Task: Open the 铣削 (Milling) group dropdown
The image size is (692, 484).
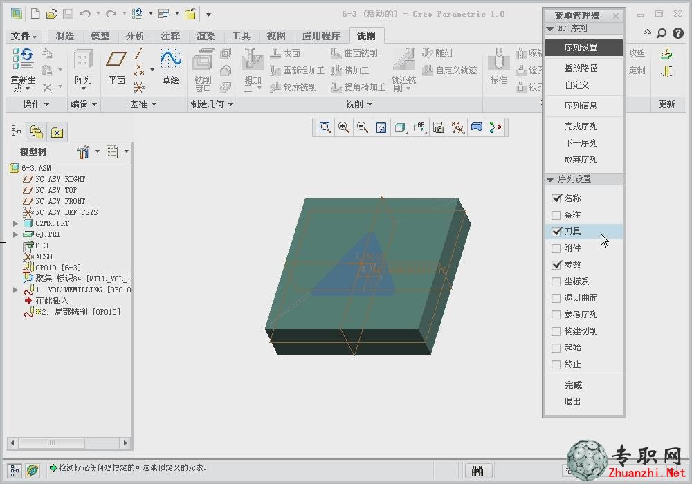Action: coord(359,104)
